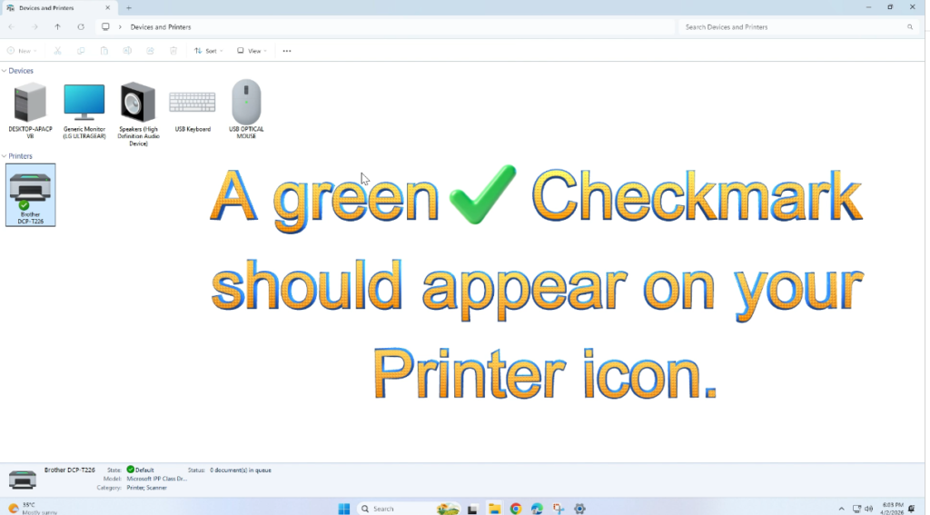Click the Brother DCP-T226 details pane thumbnail
Viewport: 930px width, 515px height.
(23, 479)
